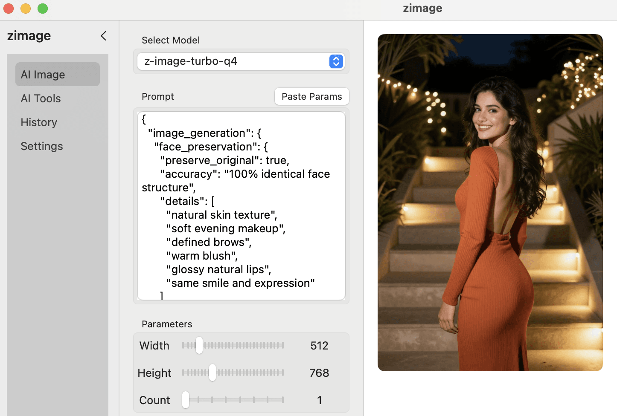Open the generated woman portrait image
Screen dimensions: 617x416
pyautogui.click(x=490, y=202)
